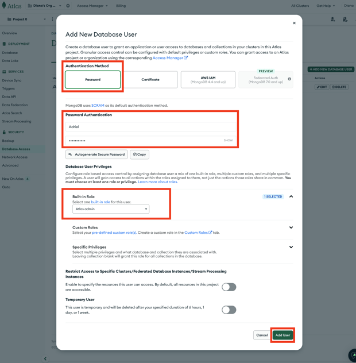Click the Atlas leaf logo
This screenshot has height=363, width=356.
pos(4,5)
